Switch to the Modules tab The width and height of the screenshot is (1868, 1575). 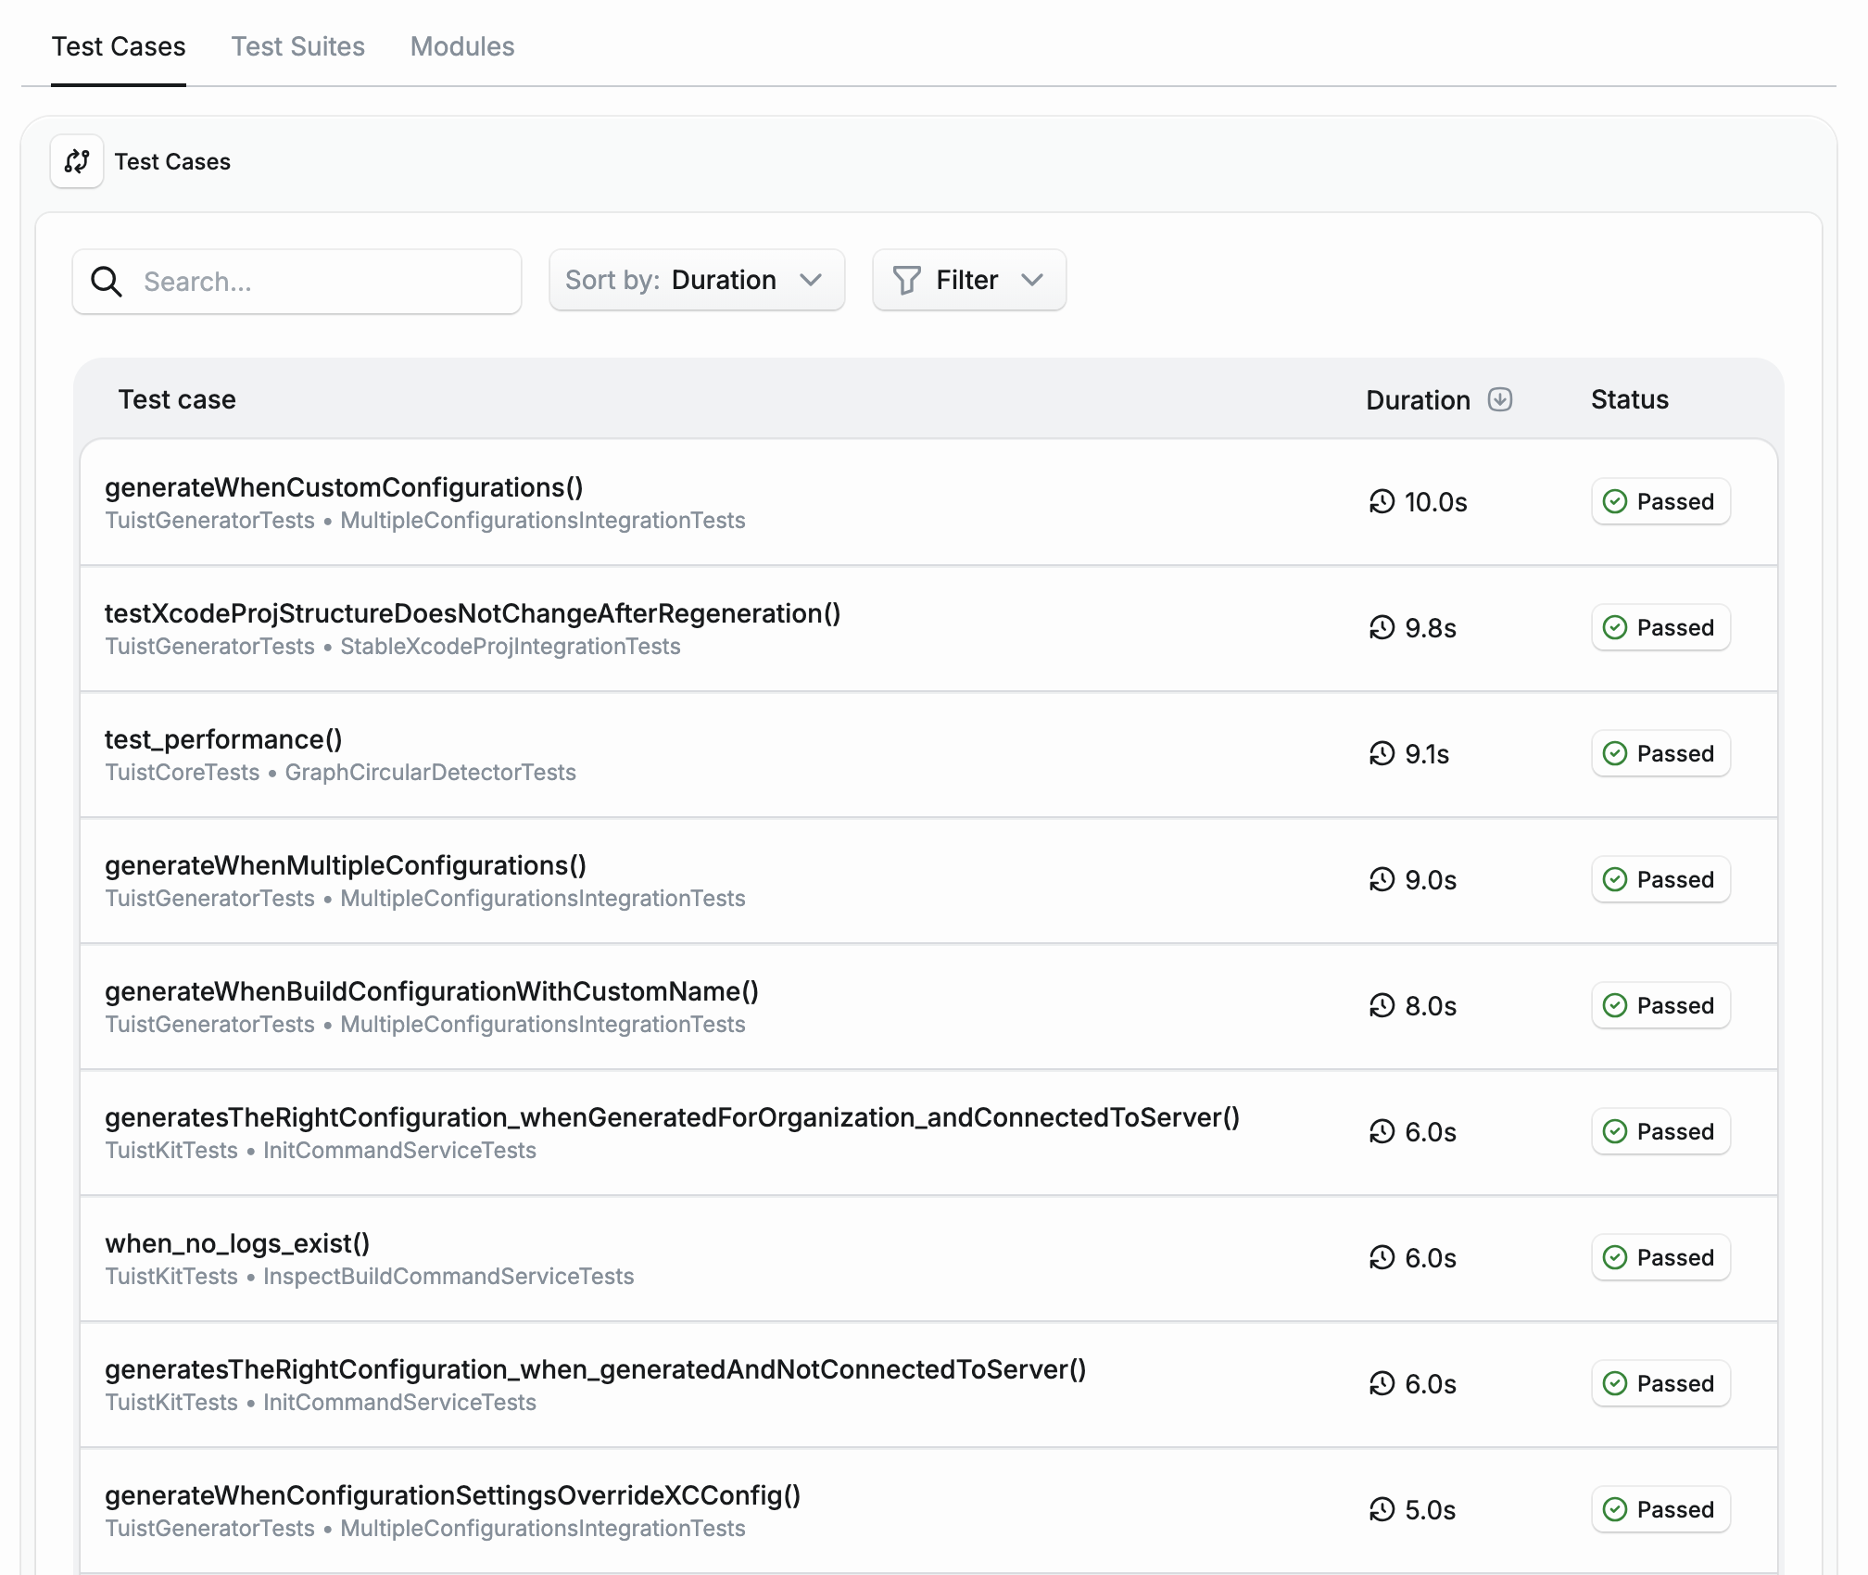[x=462, y=46]
